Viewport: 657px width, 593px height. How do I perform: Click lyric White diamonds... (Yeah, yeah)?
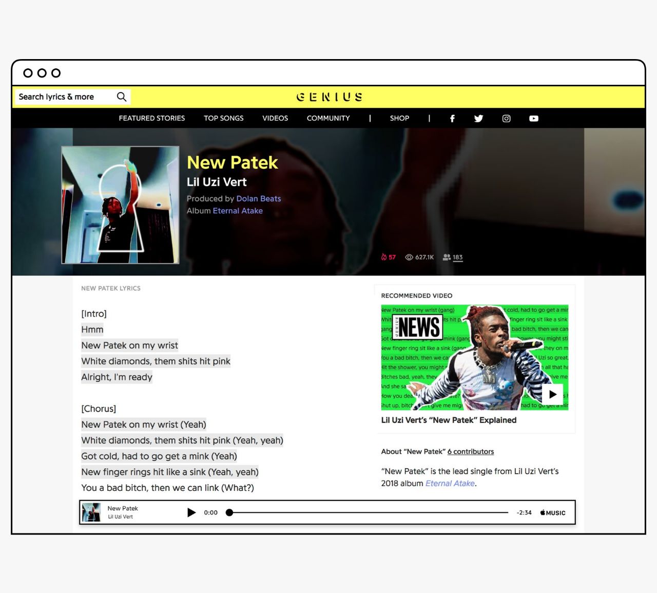point(182,440)
